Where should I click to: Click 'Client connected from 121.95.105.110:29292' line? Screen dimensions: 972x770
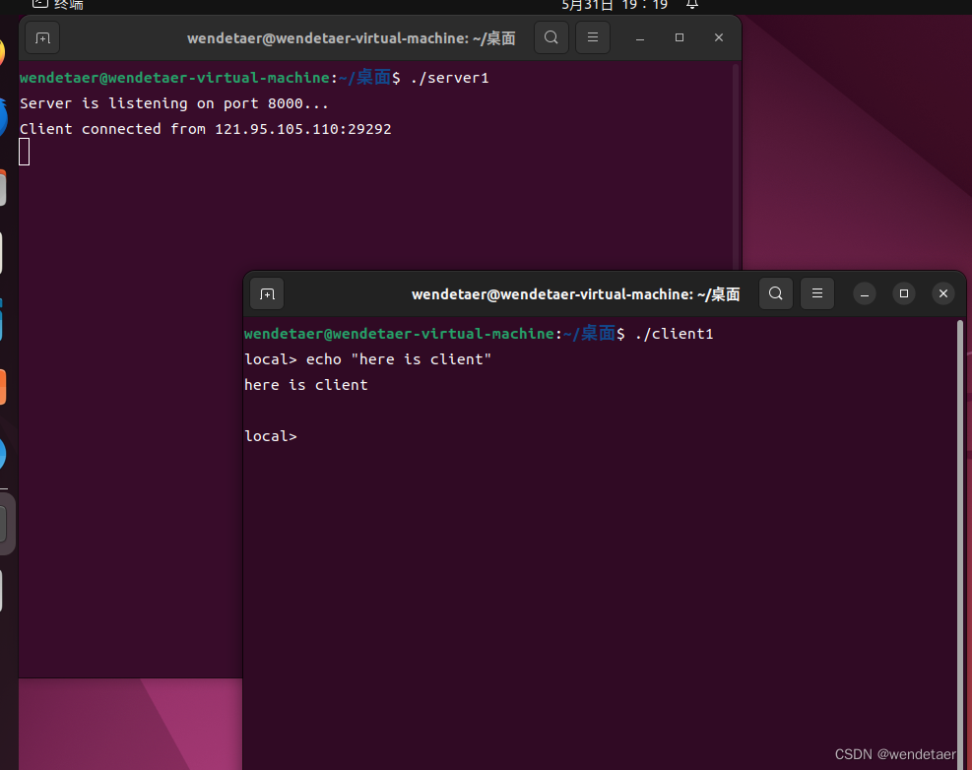click(205, 129)
